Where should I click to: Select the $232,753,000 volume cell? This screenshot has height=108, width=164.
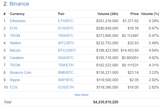107,43
